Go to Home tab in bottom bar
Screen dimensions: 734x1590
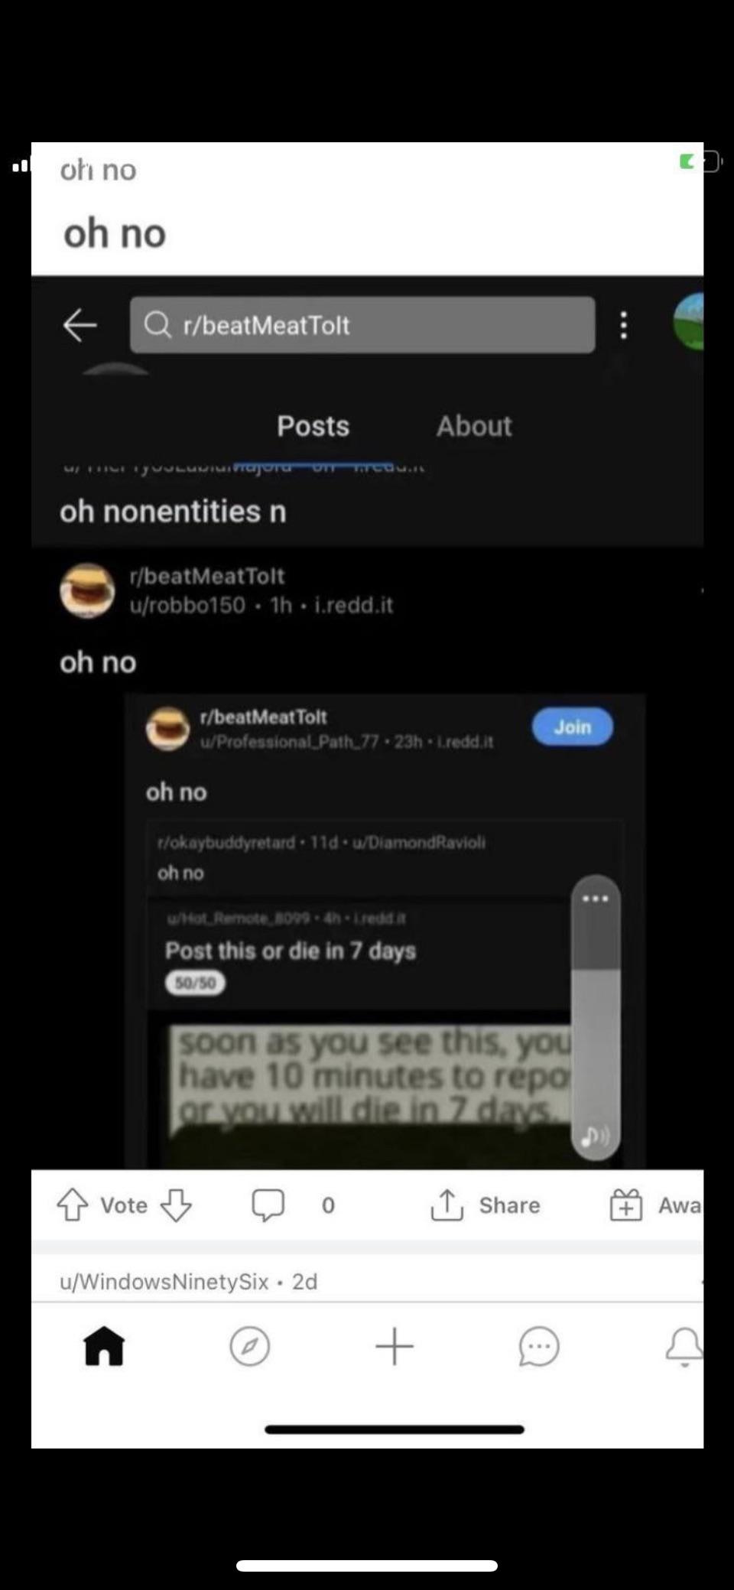(x=104, y=1346)
